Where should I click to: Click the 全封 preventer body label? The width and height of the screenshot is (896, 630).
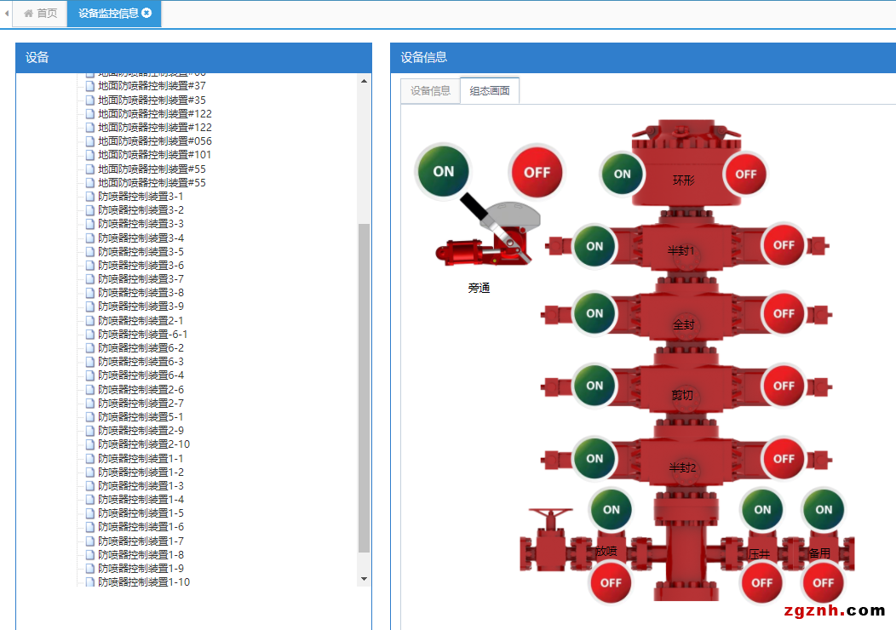683,325
